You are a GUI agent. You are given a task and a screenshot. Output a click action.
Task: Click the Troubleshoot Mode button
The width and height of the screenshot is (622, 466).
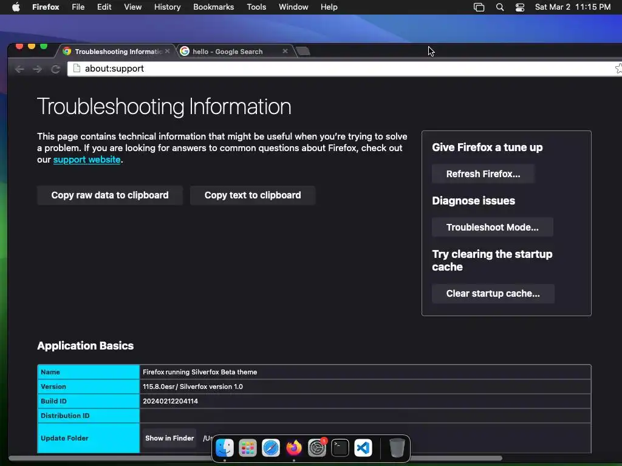[x=492, y=228]
